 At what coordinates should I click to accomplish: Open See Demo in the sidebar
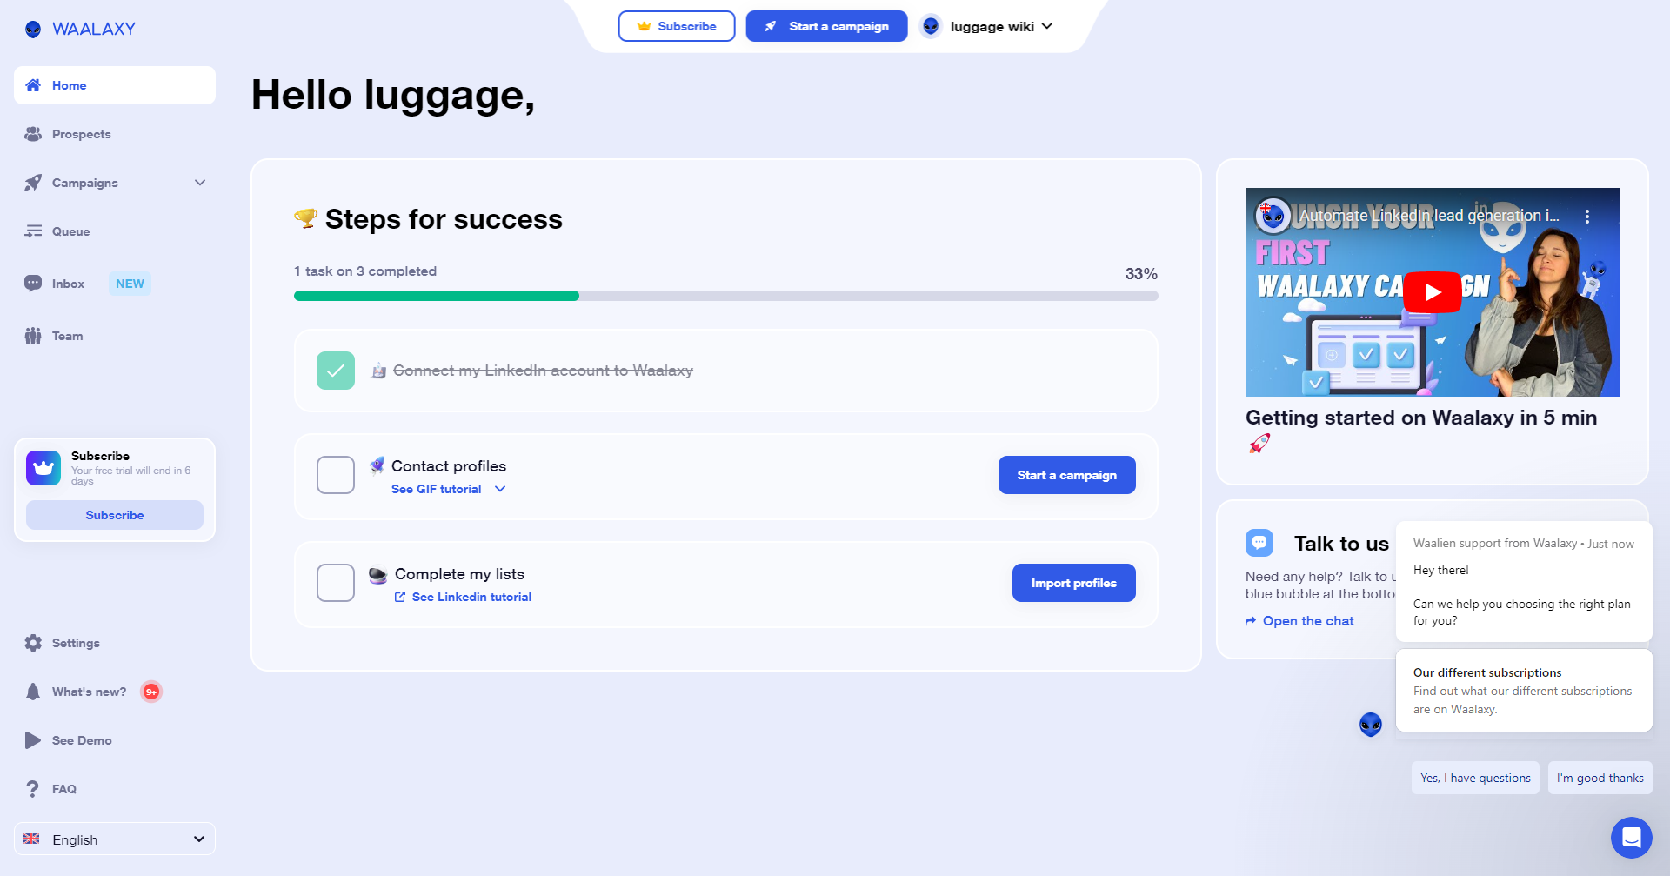115,740
